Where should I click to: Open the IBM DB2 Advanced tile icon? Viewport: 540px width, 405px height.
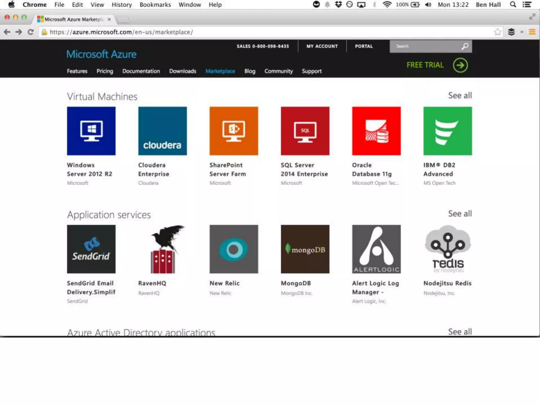point(448,131)
